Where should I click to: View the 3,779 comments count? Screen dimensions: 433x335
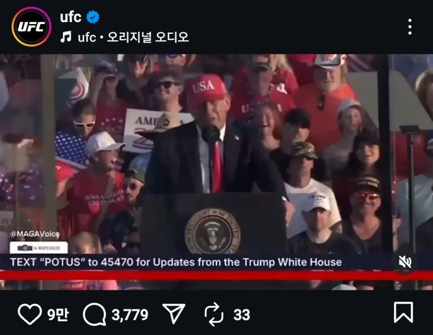(130, 315)
